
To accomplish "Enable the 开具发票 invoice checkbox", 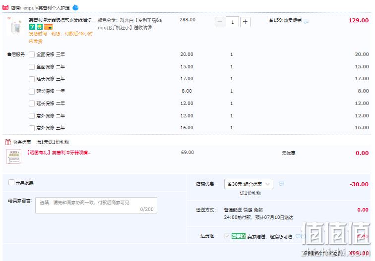I will [11, 182].
